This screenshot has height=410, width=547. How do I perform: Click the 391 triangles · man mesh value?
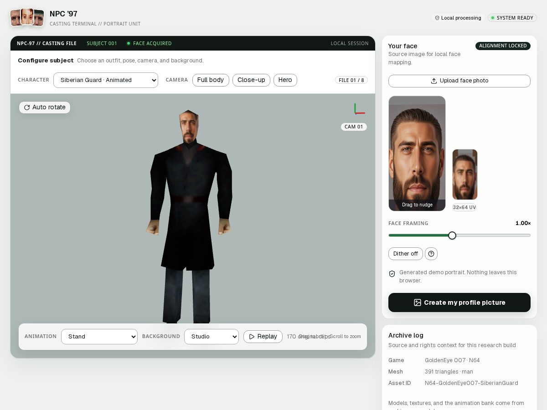click(x=449, y=372)
